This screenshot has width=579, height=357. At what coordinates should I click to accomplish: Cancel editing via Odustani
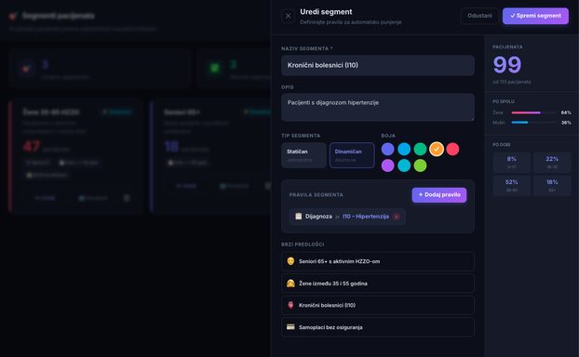pyautogui.click(x=479, y=16)
